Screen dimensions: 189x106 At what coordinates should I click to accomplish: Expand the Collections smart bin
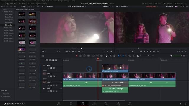coord(1,96)
